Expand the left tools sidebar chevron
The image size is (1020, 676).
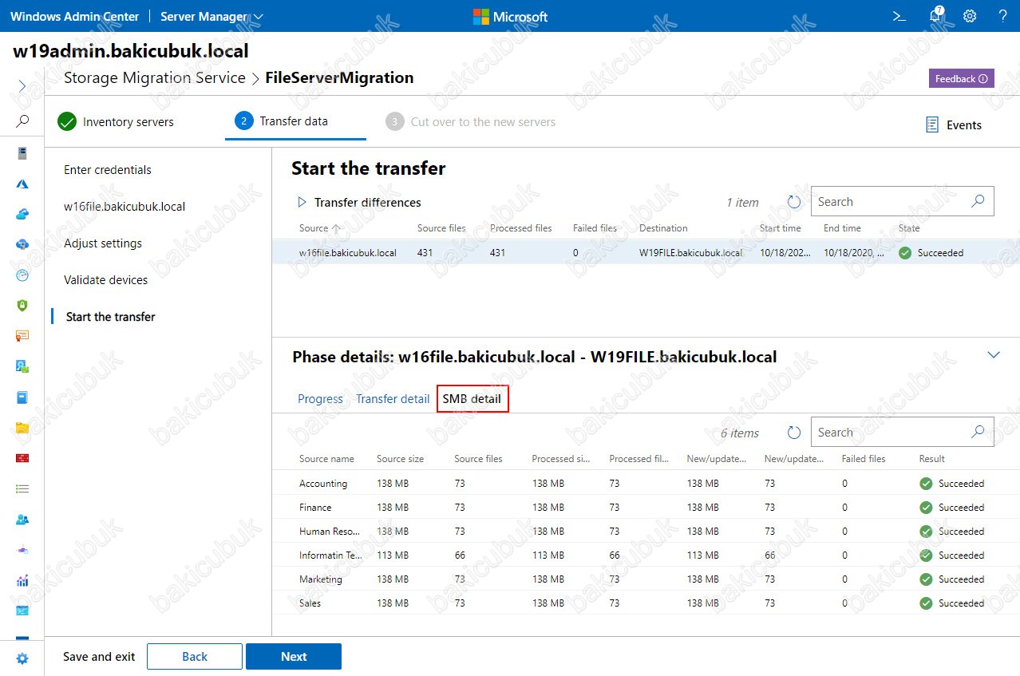pyautogui.click(x=22, y=85)
